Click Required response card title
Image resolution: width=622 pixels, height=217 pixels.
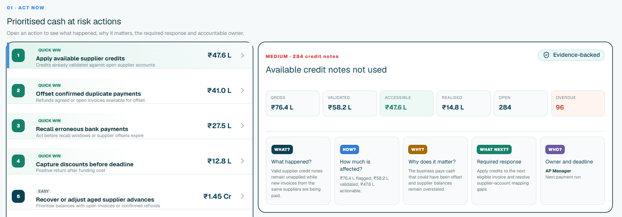pyautogui.click(x=499, y=162)
